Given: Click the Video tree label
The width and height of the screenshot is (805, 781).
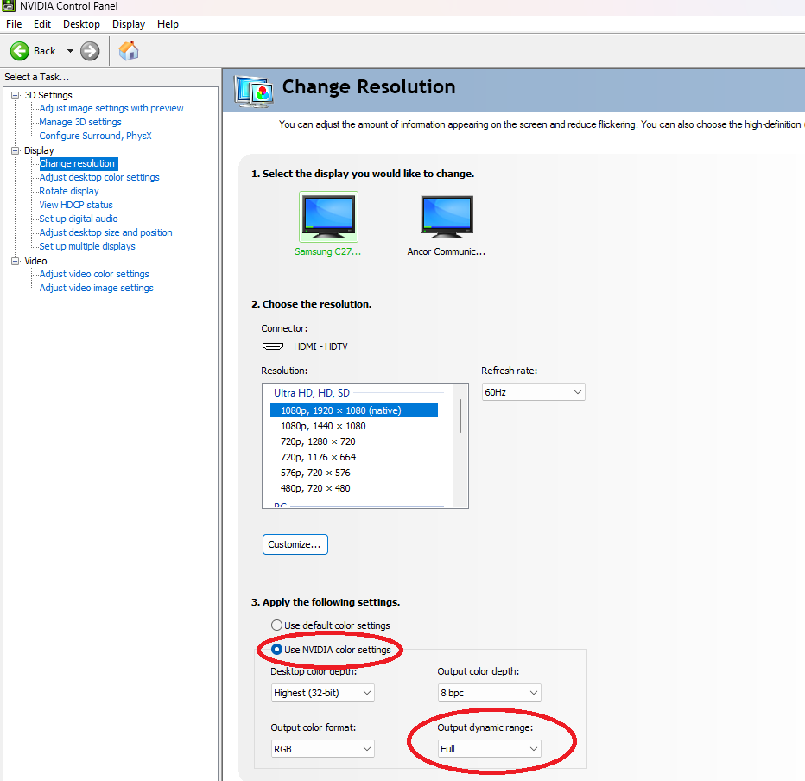Looking at the screenshot, I should [x=35, y=261].
